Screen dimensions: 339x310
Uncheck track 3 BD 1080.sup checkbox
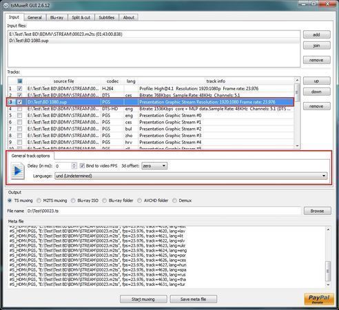20,102
